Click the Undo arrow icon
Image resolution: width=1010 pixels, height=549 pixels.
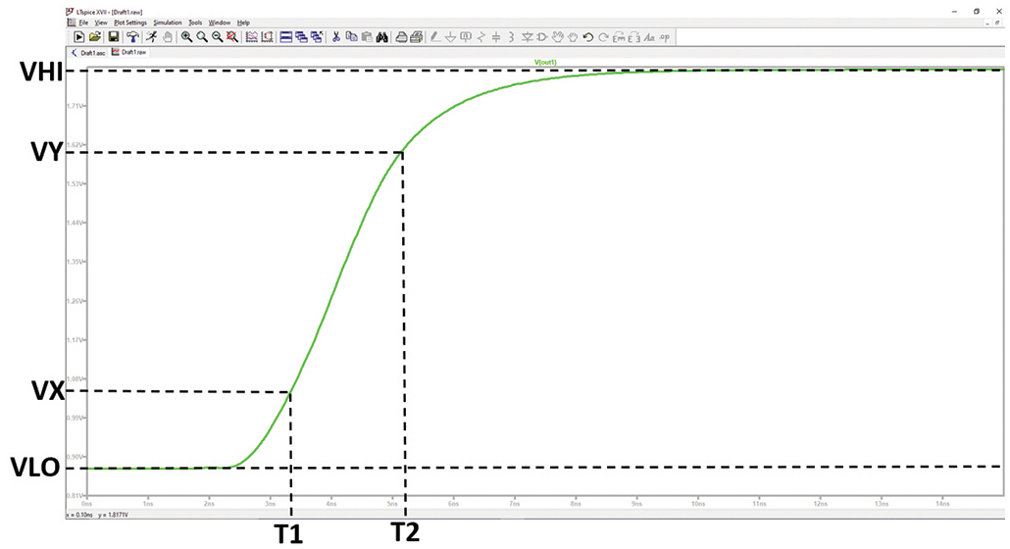tap(588, 37)
